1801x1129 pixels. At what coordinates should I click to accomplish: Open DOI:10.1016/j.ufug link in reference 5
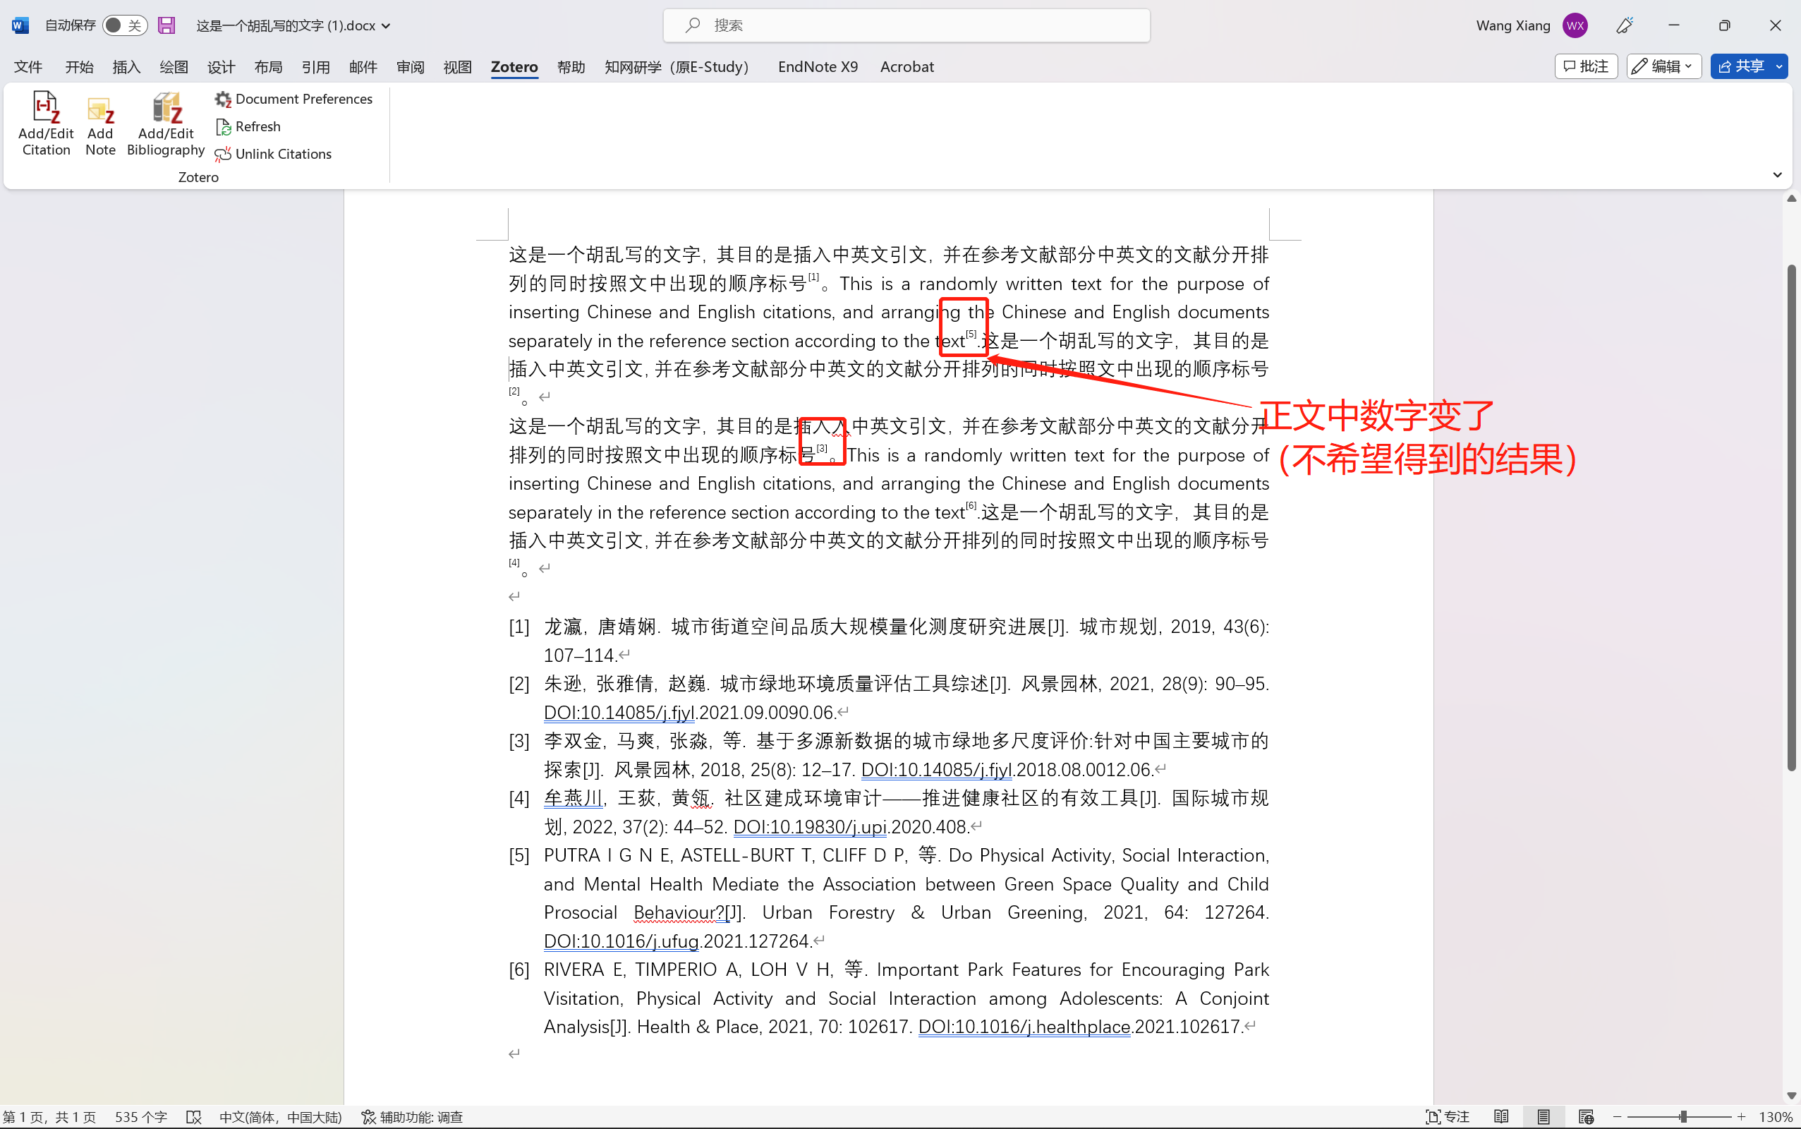[621, 941]
